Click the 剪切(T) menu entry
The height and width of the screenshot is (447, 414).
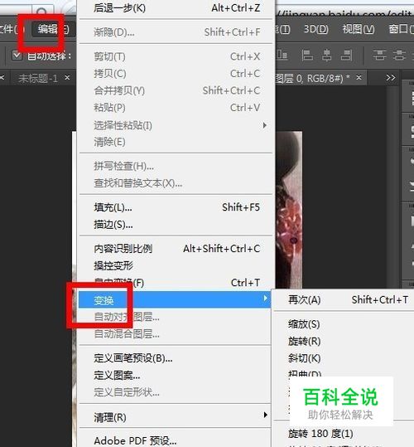click(176, 56)
